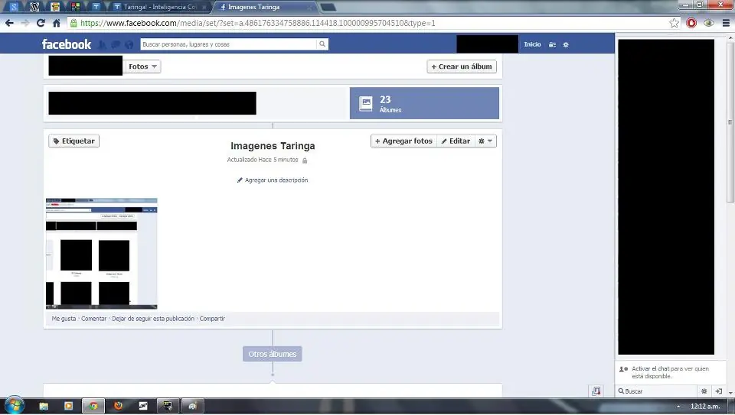Screen dimensions: 735x415
Task: Click the Facebook logo
Action: click(67, 44)
